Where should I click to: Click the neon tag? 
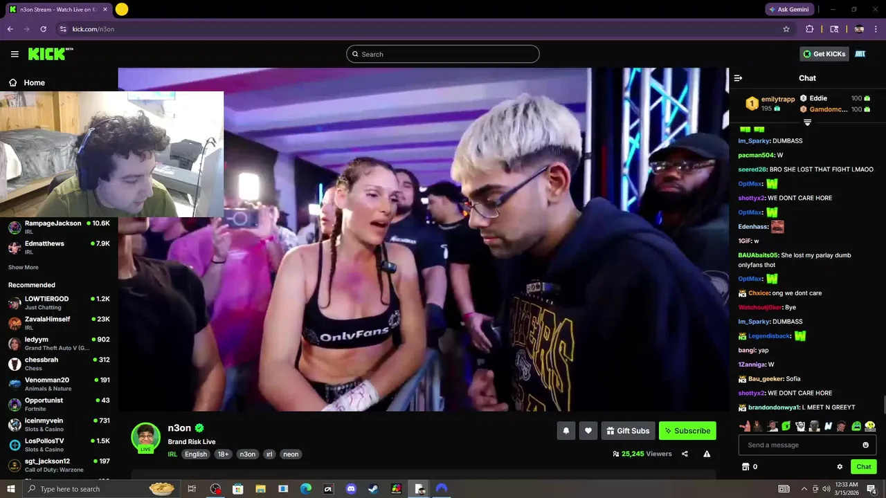[x=291, y=454]
